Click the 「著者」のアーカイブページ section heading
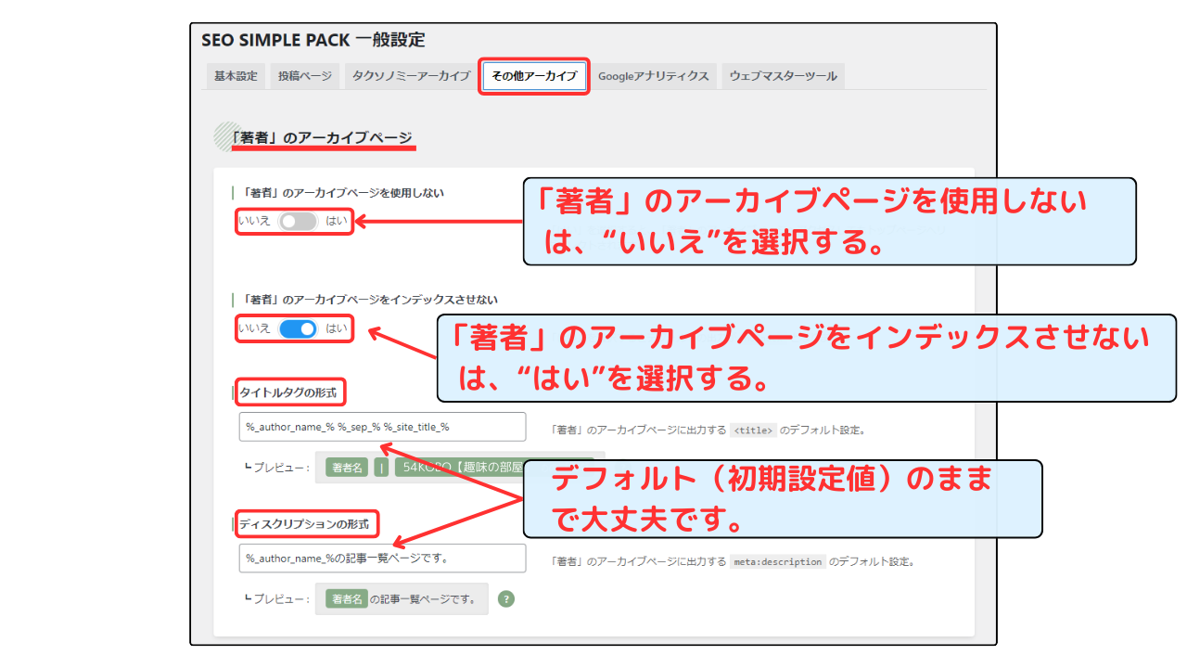 click(x=322, y=136)
